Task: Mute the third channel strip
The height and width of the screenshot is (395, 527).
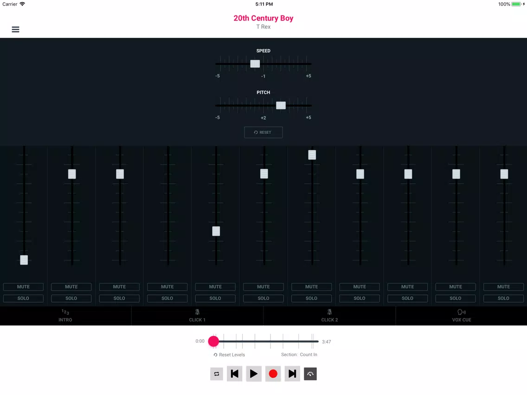Action: click(119, 287)
